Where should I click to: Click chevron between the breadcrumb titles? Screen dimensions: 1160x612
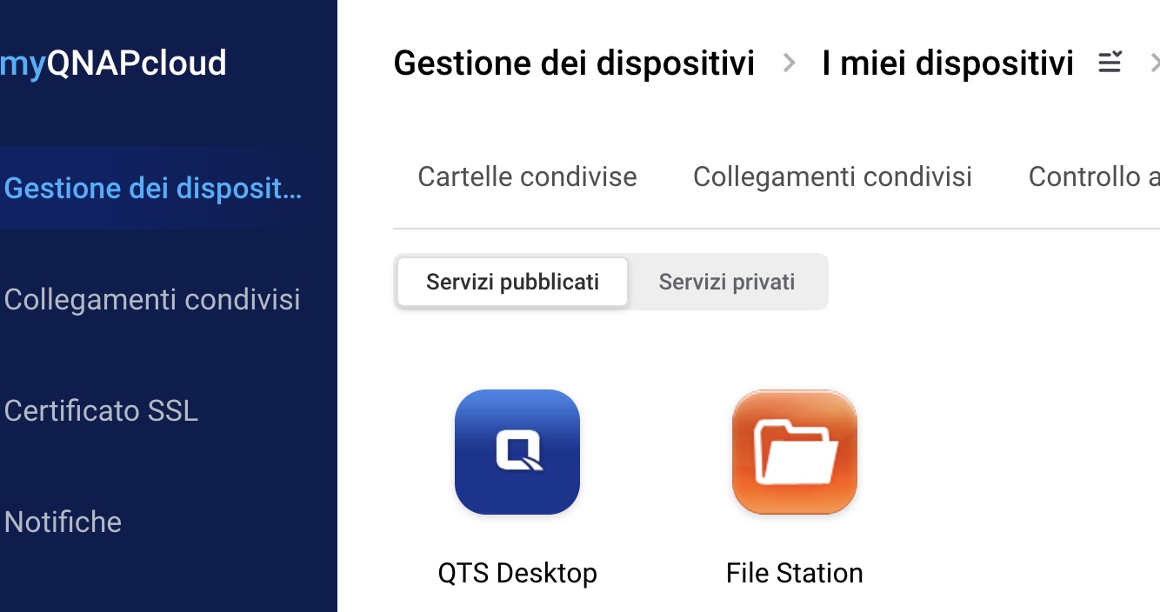pyautogui.click(x=789, y=63)
